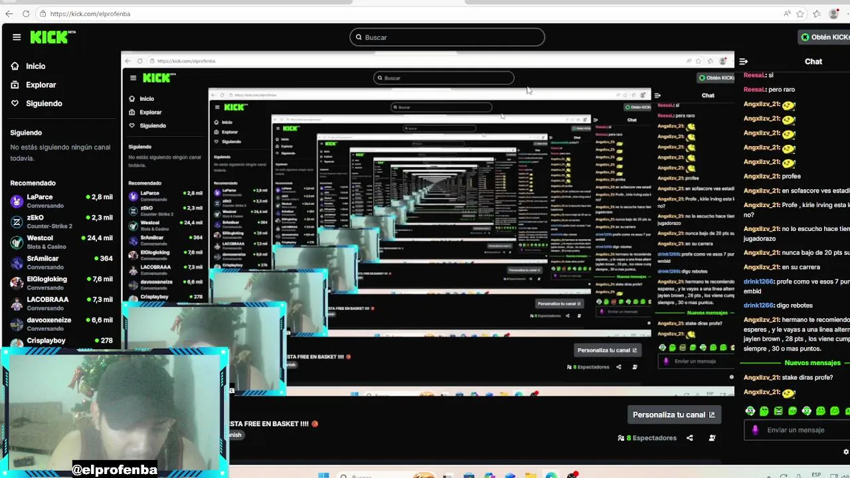Click the davooxeneize channel avatar
850x478 pixels.
(x=17, y=325)
